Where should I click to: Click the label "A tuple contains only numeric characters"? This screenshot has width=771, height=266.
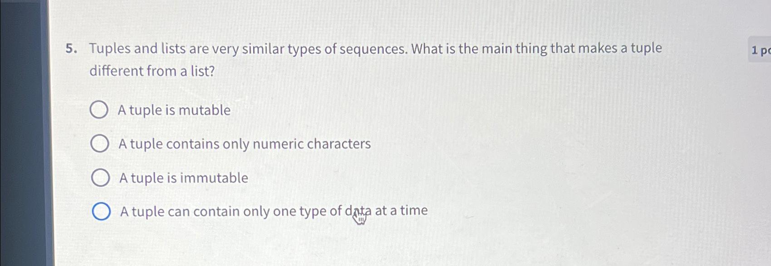[x=244, y=144]
